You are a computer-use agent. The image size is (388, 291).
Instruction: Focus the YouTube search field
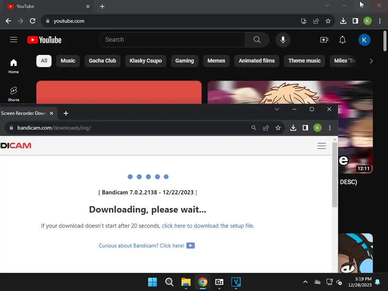coord(172,39)
